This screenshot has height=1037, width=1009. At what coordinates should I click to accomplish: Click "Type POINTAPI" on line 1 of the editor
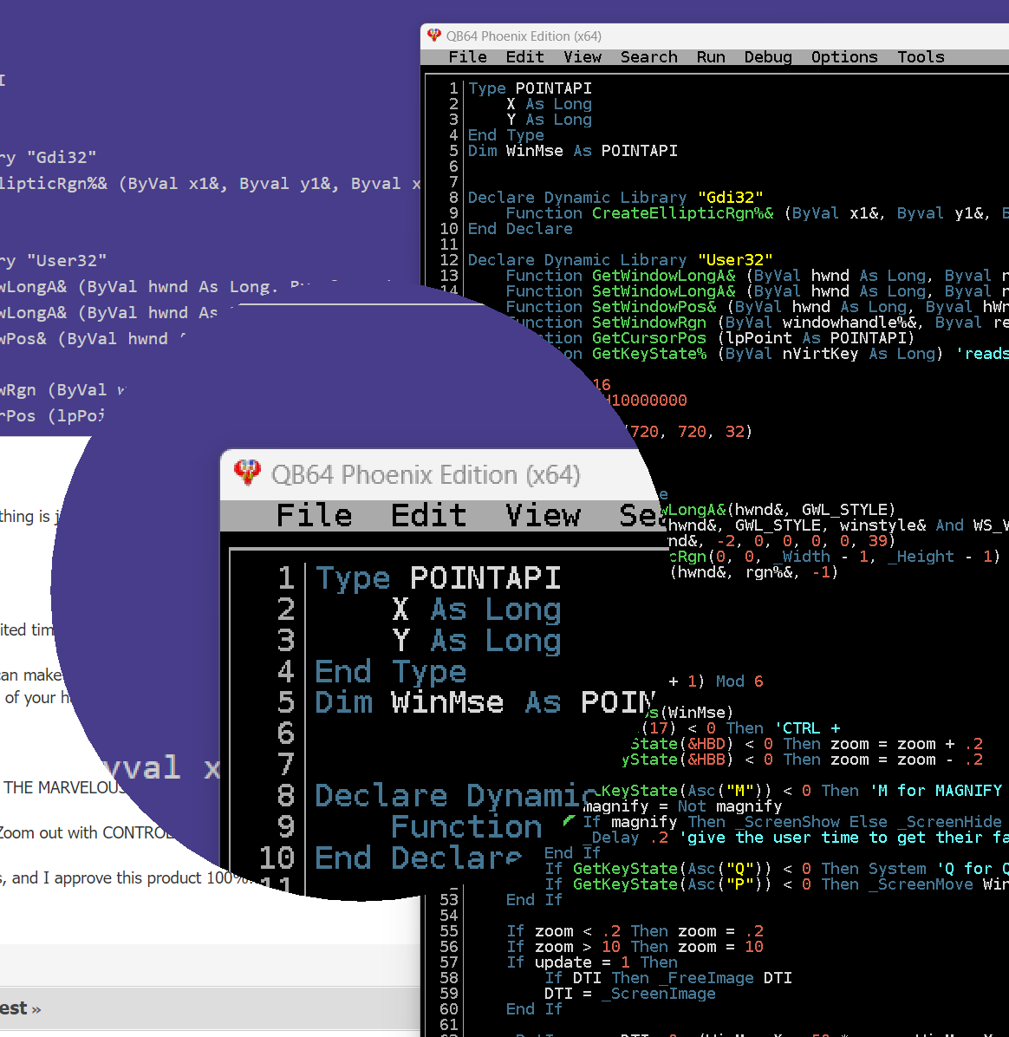tap(530, 88)
